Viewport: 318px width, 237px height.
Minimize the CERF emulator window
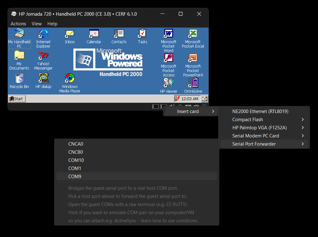click(x=162, y=14)
